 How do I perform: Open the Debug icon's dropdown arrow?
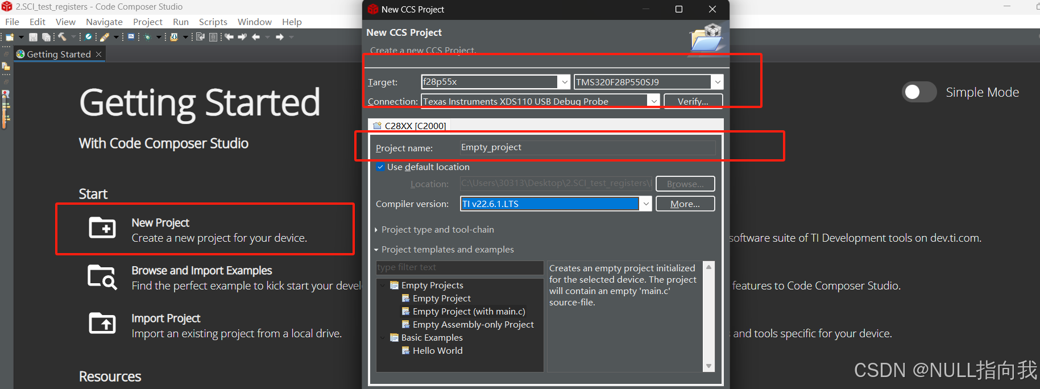(159, 37)
